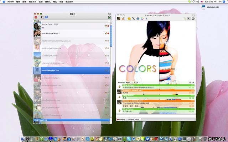Click the chat message input field
Image resolution: width=228 pixels, height=142 pixels.
156,116
